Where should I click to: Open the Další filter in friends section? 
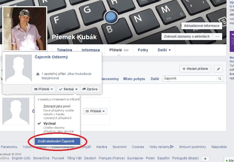click(x=155, y=79)
